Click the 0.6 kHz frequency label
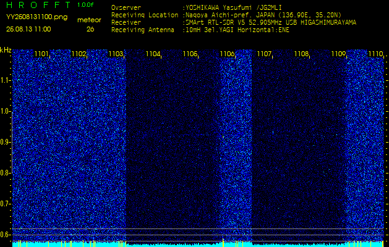This screenshot has width=389, height=247. [5, 235]
